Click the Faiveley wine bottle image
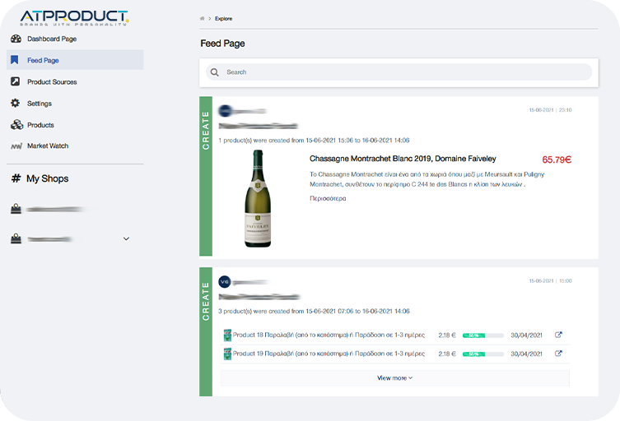 point(258,199)
